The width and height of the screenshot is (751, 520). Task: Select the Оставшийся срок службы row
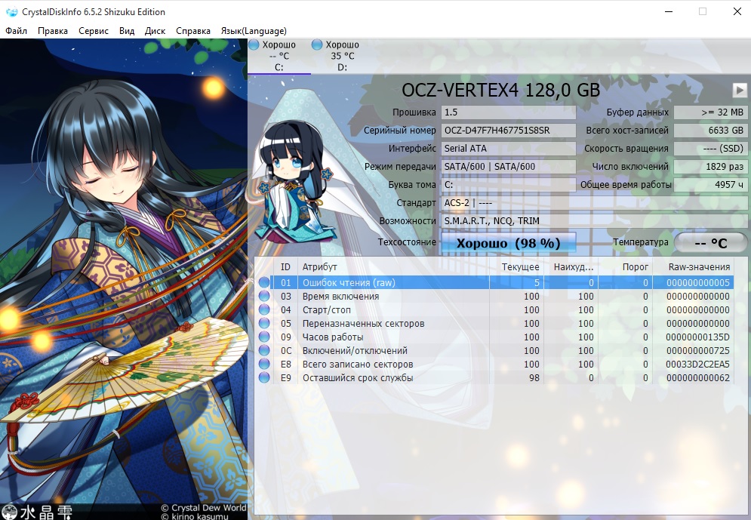point(494,378)
